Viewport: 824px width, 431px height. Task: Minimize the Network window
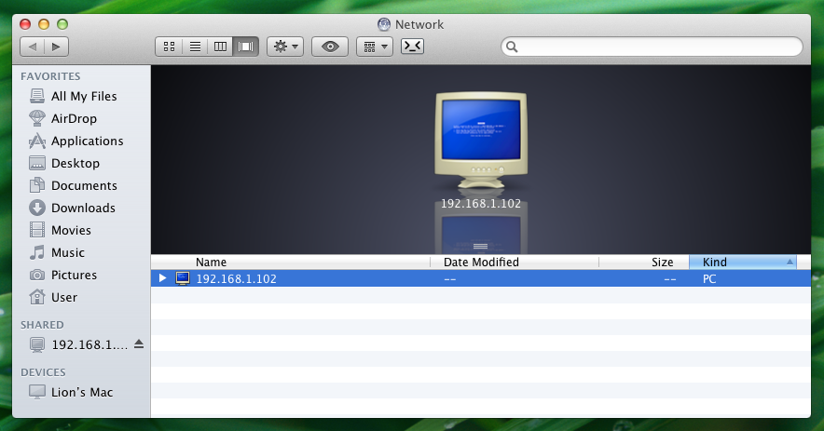pyautogui.click(x=44, y=24)
